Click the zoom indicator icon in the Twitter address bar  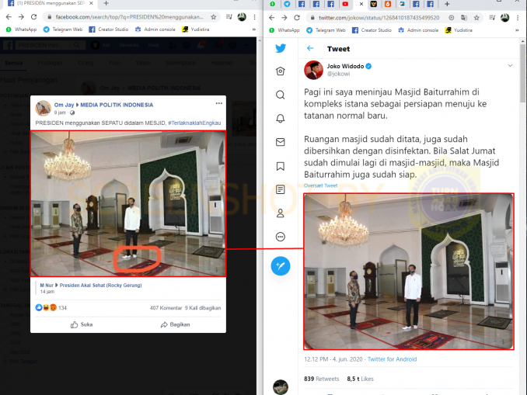452,17
